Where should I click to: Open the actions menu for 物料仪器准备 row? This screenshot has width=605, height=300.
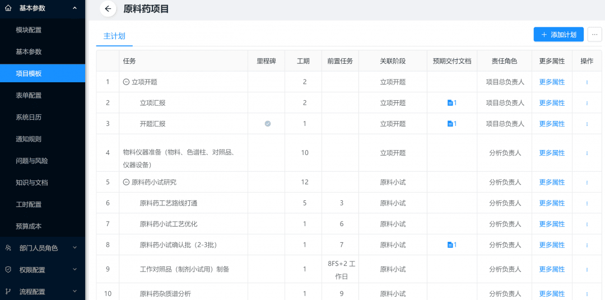(587, 153)
